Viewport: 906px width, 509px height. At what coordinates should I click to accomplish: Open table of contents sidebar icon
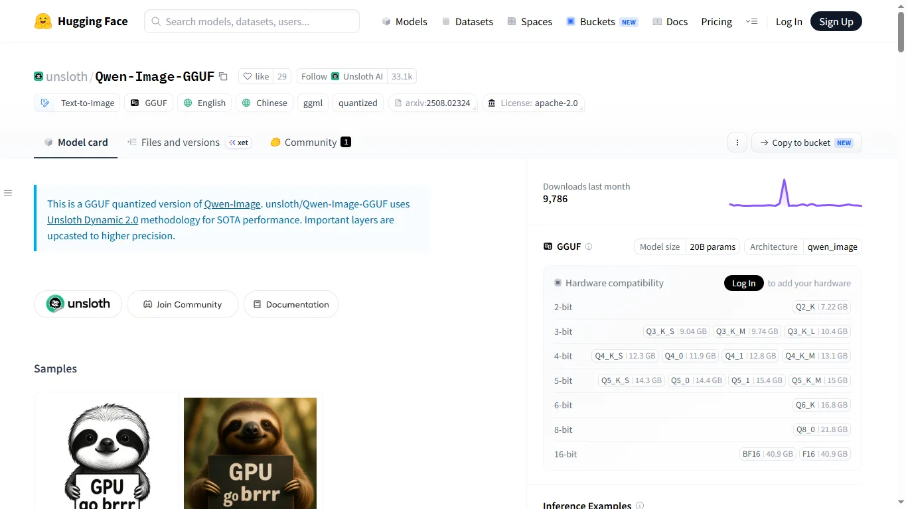pyautogui.click(x=8, y=193)
